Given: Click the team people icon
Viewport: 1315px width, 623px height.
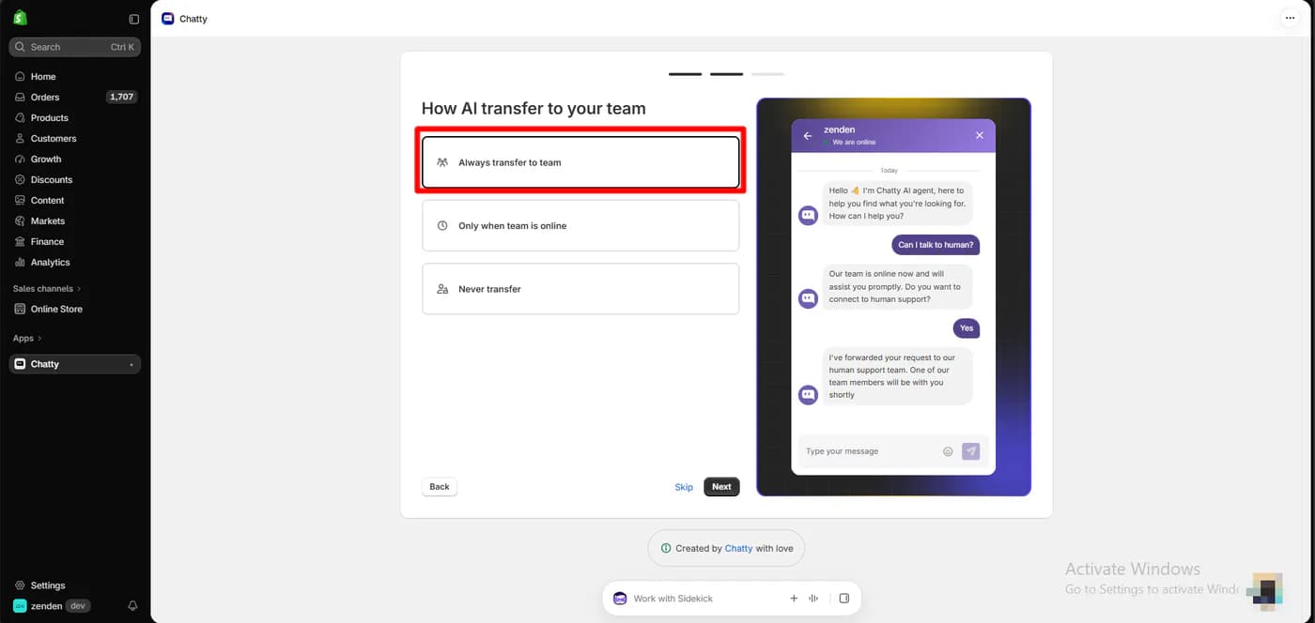Looking at the screenshot, I should (442, 162).
